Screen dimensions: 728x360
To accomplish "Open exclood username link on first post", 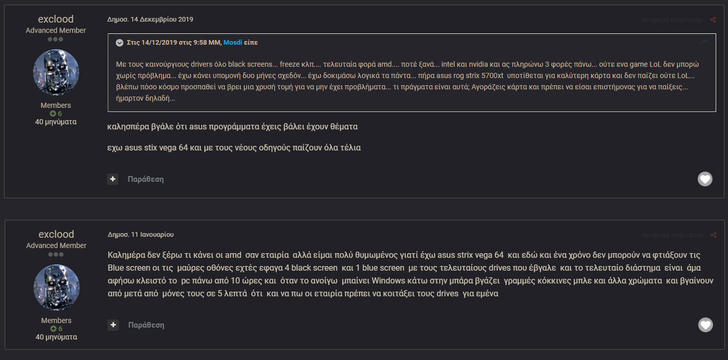I will coord(56,19).
